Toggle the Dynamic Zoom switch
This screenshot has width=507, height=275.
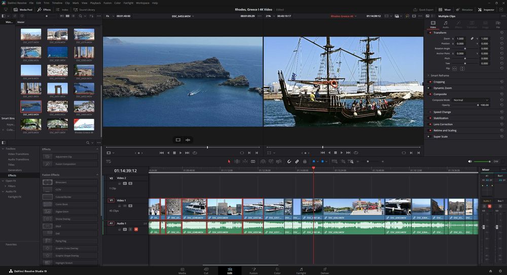click(x=430, y=88)
